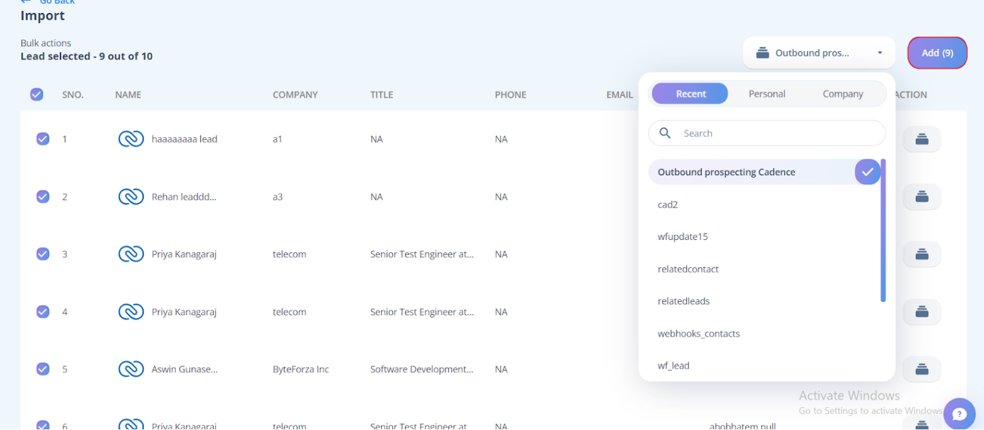Click the cadence action icon in row 5

click(922, 370)
